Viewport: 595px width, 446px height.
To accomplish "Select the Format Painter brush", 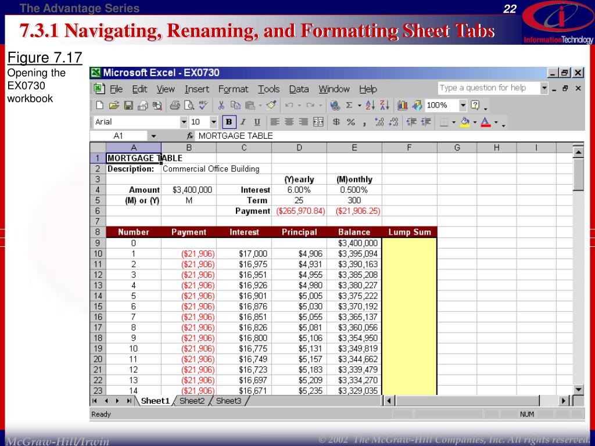I will [271, 106].
